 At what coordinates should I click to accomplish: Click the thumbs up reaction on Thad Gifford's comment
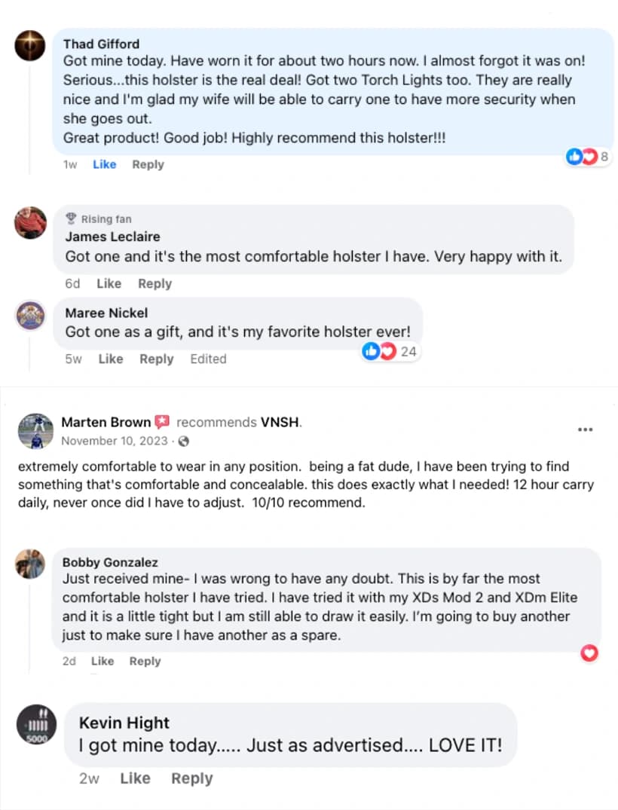[x=575, y=157]
